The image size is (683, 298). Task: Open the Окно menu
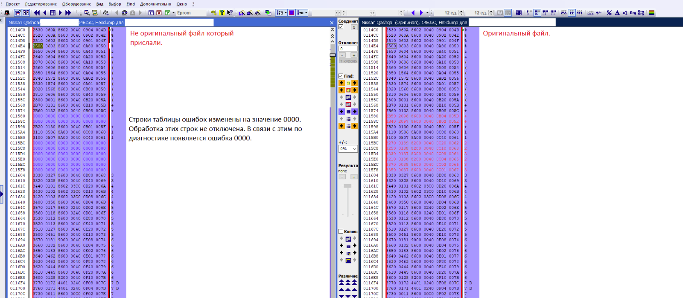tap(182, 4)
